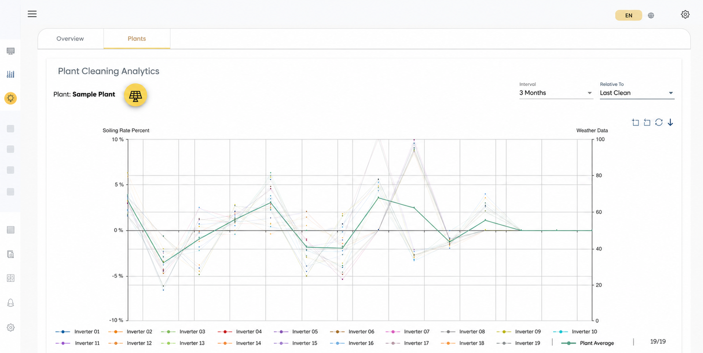The width and height of the screenshot is (703, 353).
Task: Toggle Inverter 09 legend entry
Action: coord(518,332)
